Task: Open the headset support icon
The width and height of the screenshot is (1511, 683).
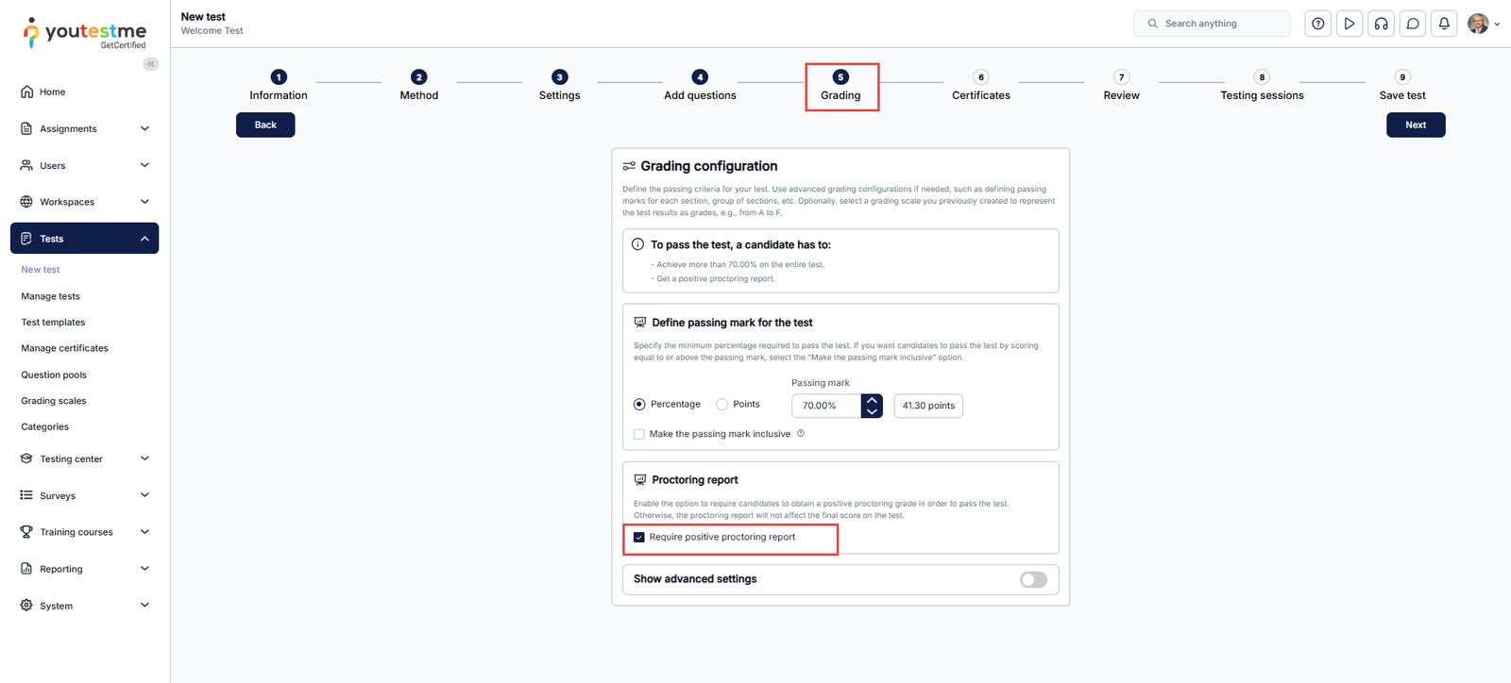Action: coord(1381,24)
